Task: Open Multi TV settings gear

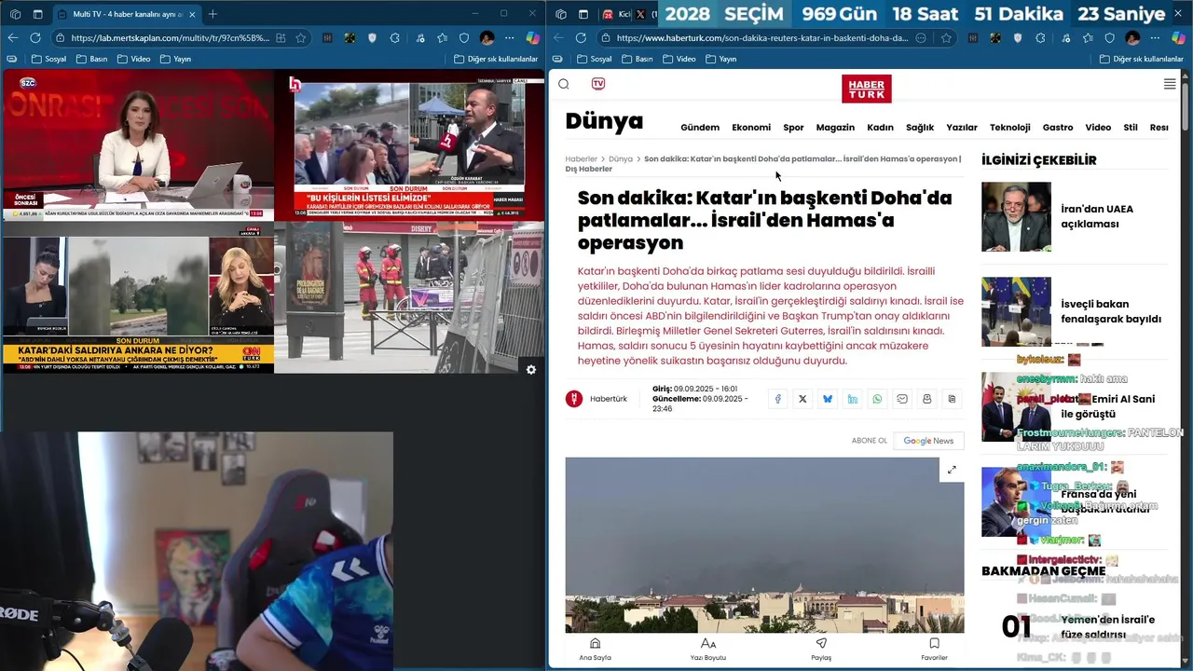Action: pyautogui.click(x=531, y=370)
